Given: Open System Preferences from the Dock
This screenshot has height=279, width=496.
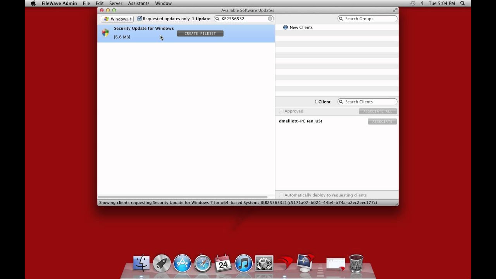Looking at the screenshot, I should (x=264, y=263).
